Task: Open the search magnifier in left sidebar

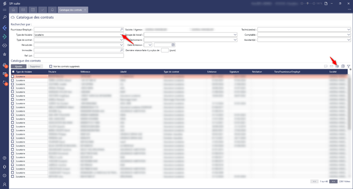Action: (x=5, y=17)
